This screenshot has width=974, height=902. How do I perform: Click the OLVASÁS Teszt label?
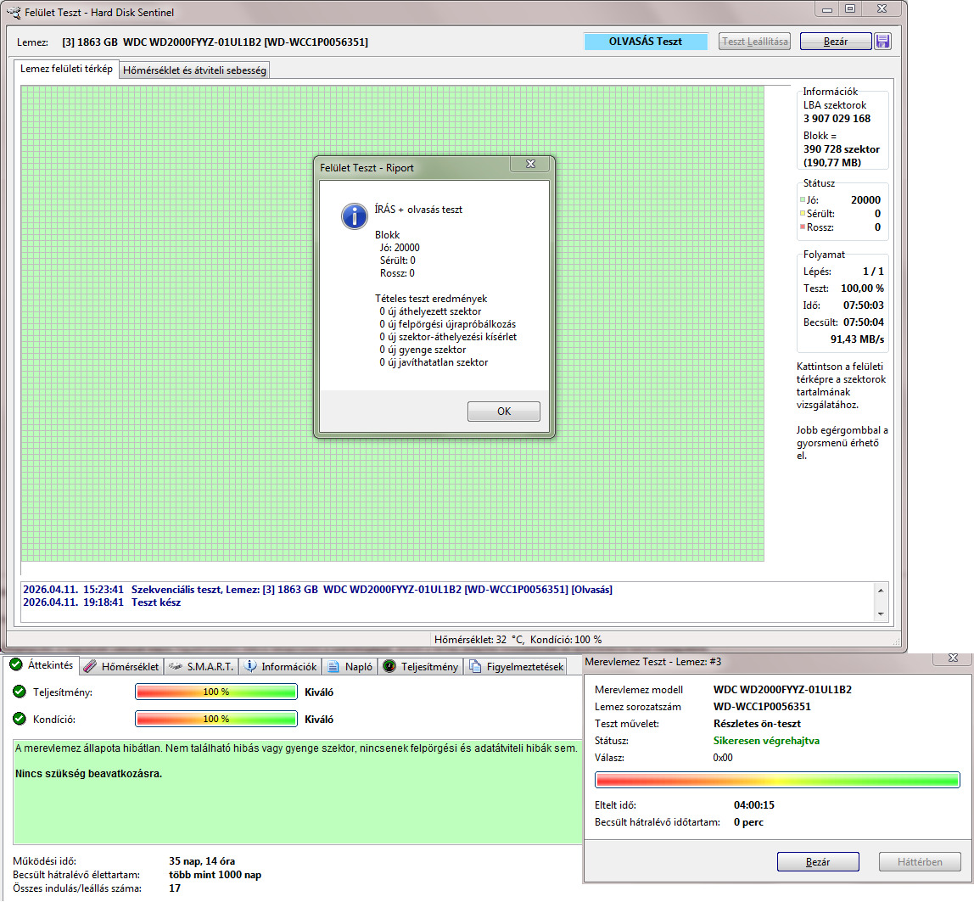[x=646, y=42]
